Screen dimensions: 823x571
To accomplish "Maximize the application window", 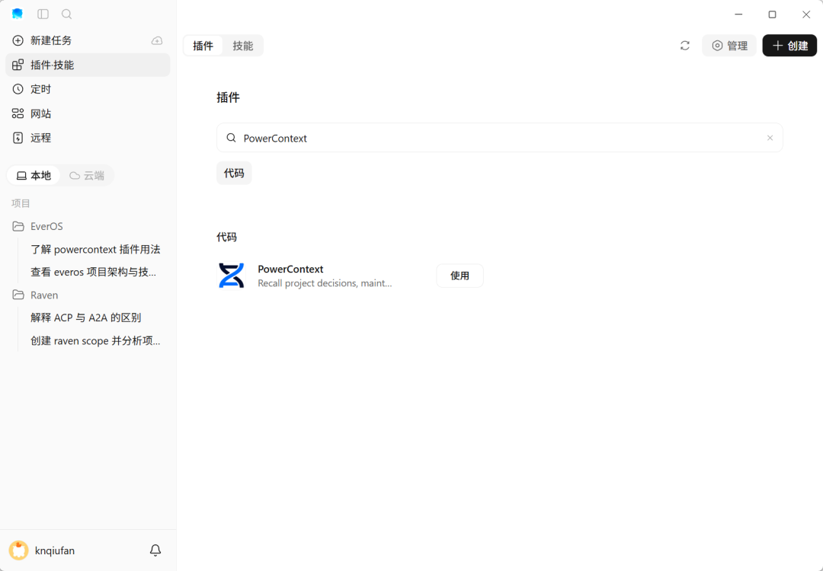I will point(772,14).
